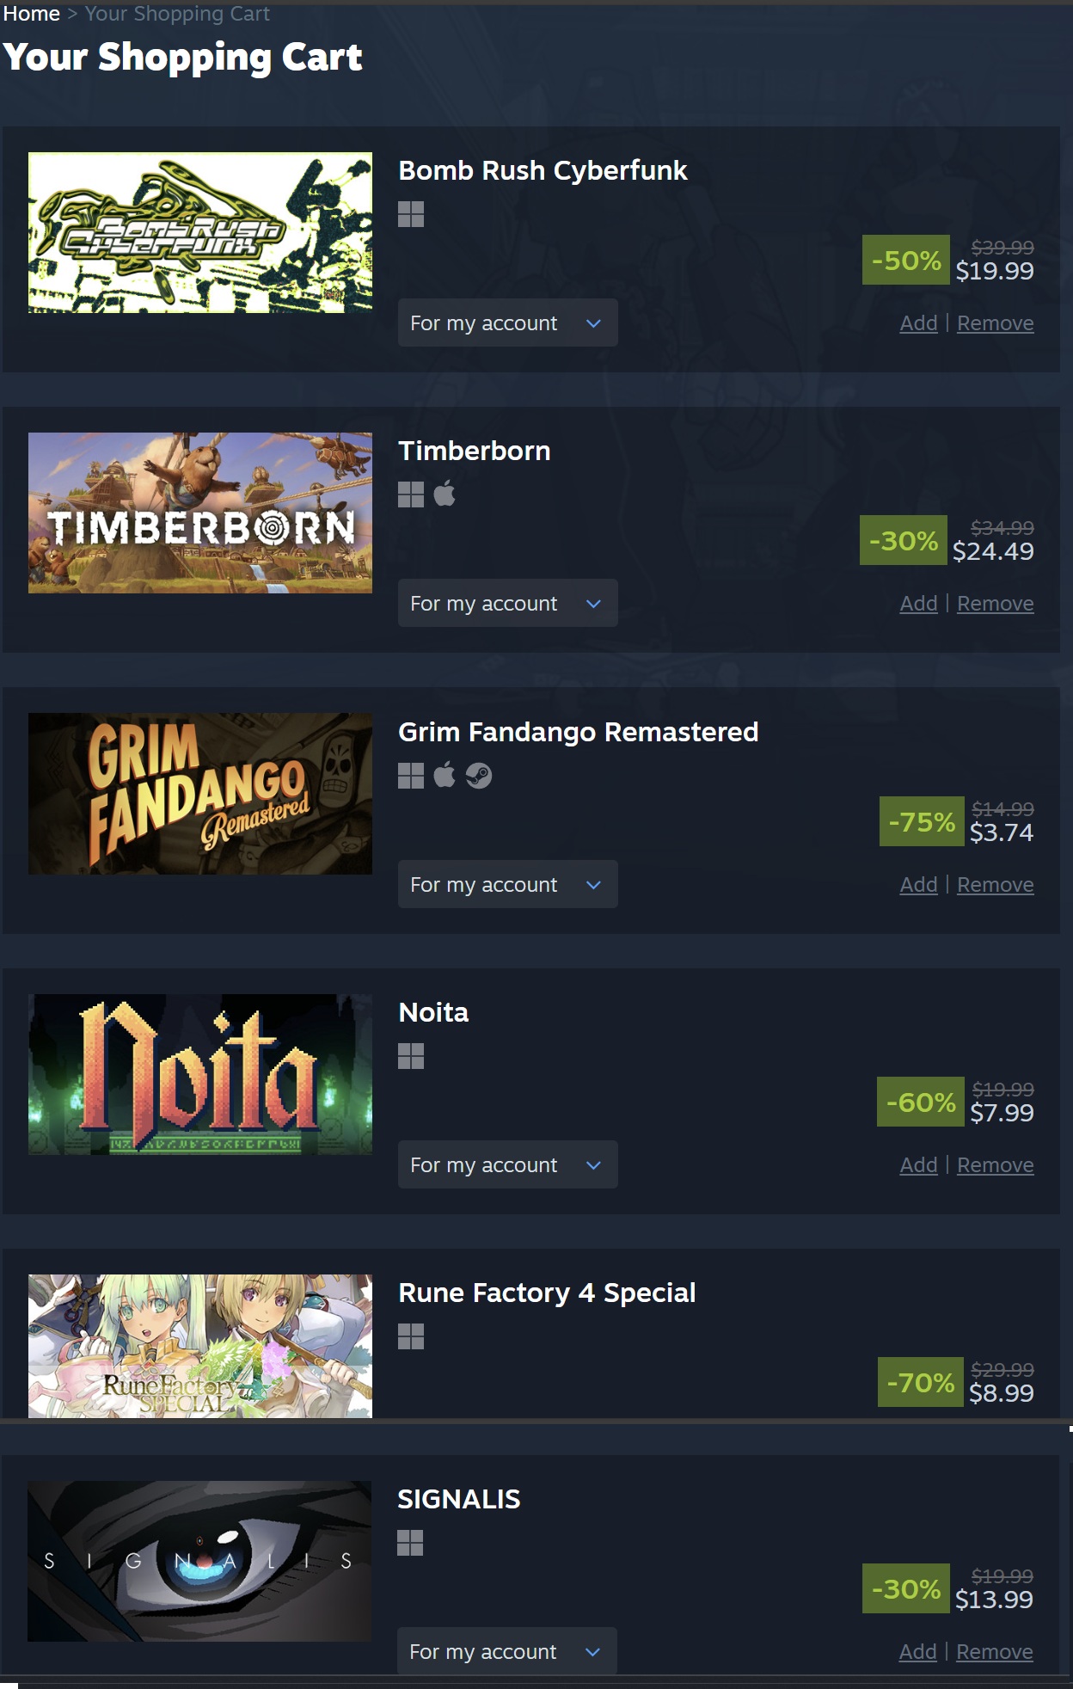Expand Timberborn 'For my account' dropdown
Image resolution: width=1073 pixels, height=1689 pixels.
click(507, 603)
